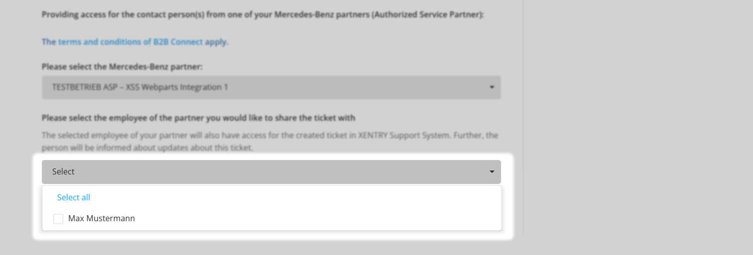Screen dimensions: 753x255
Task: Click the caret arrow on the Select dropdown
Action: click(x=492, y=172)
